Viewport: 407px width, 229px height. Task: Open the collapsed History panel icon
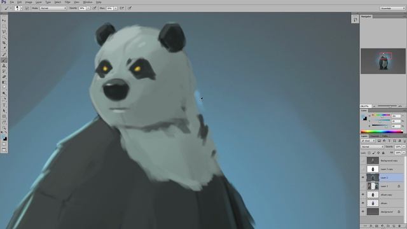pyautogui.click(x=355, y=20)
